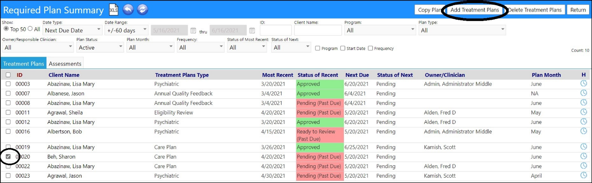Image resolution: width=592 pixels, height=183 pixels.
Task: Click the blue refresh icon
Action: point(142,10)
